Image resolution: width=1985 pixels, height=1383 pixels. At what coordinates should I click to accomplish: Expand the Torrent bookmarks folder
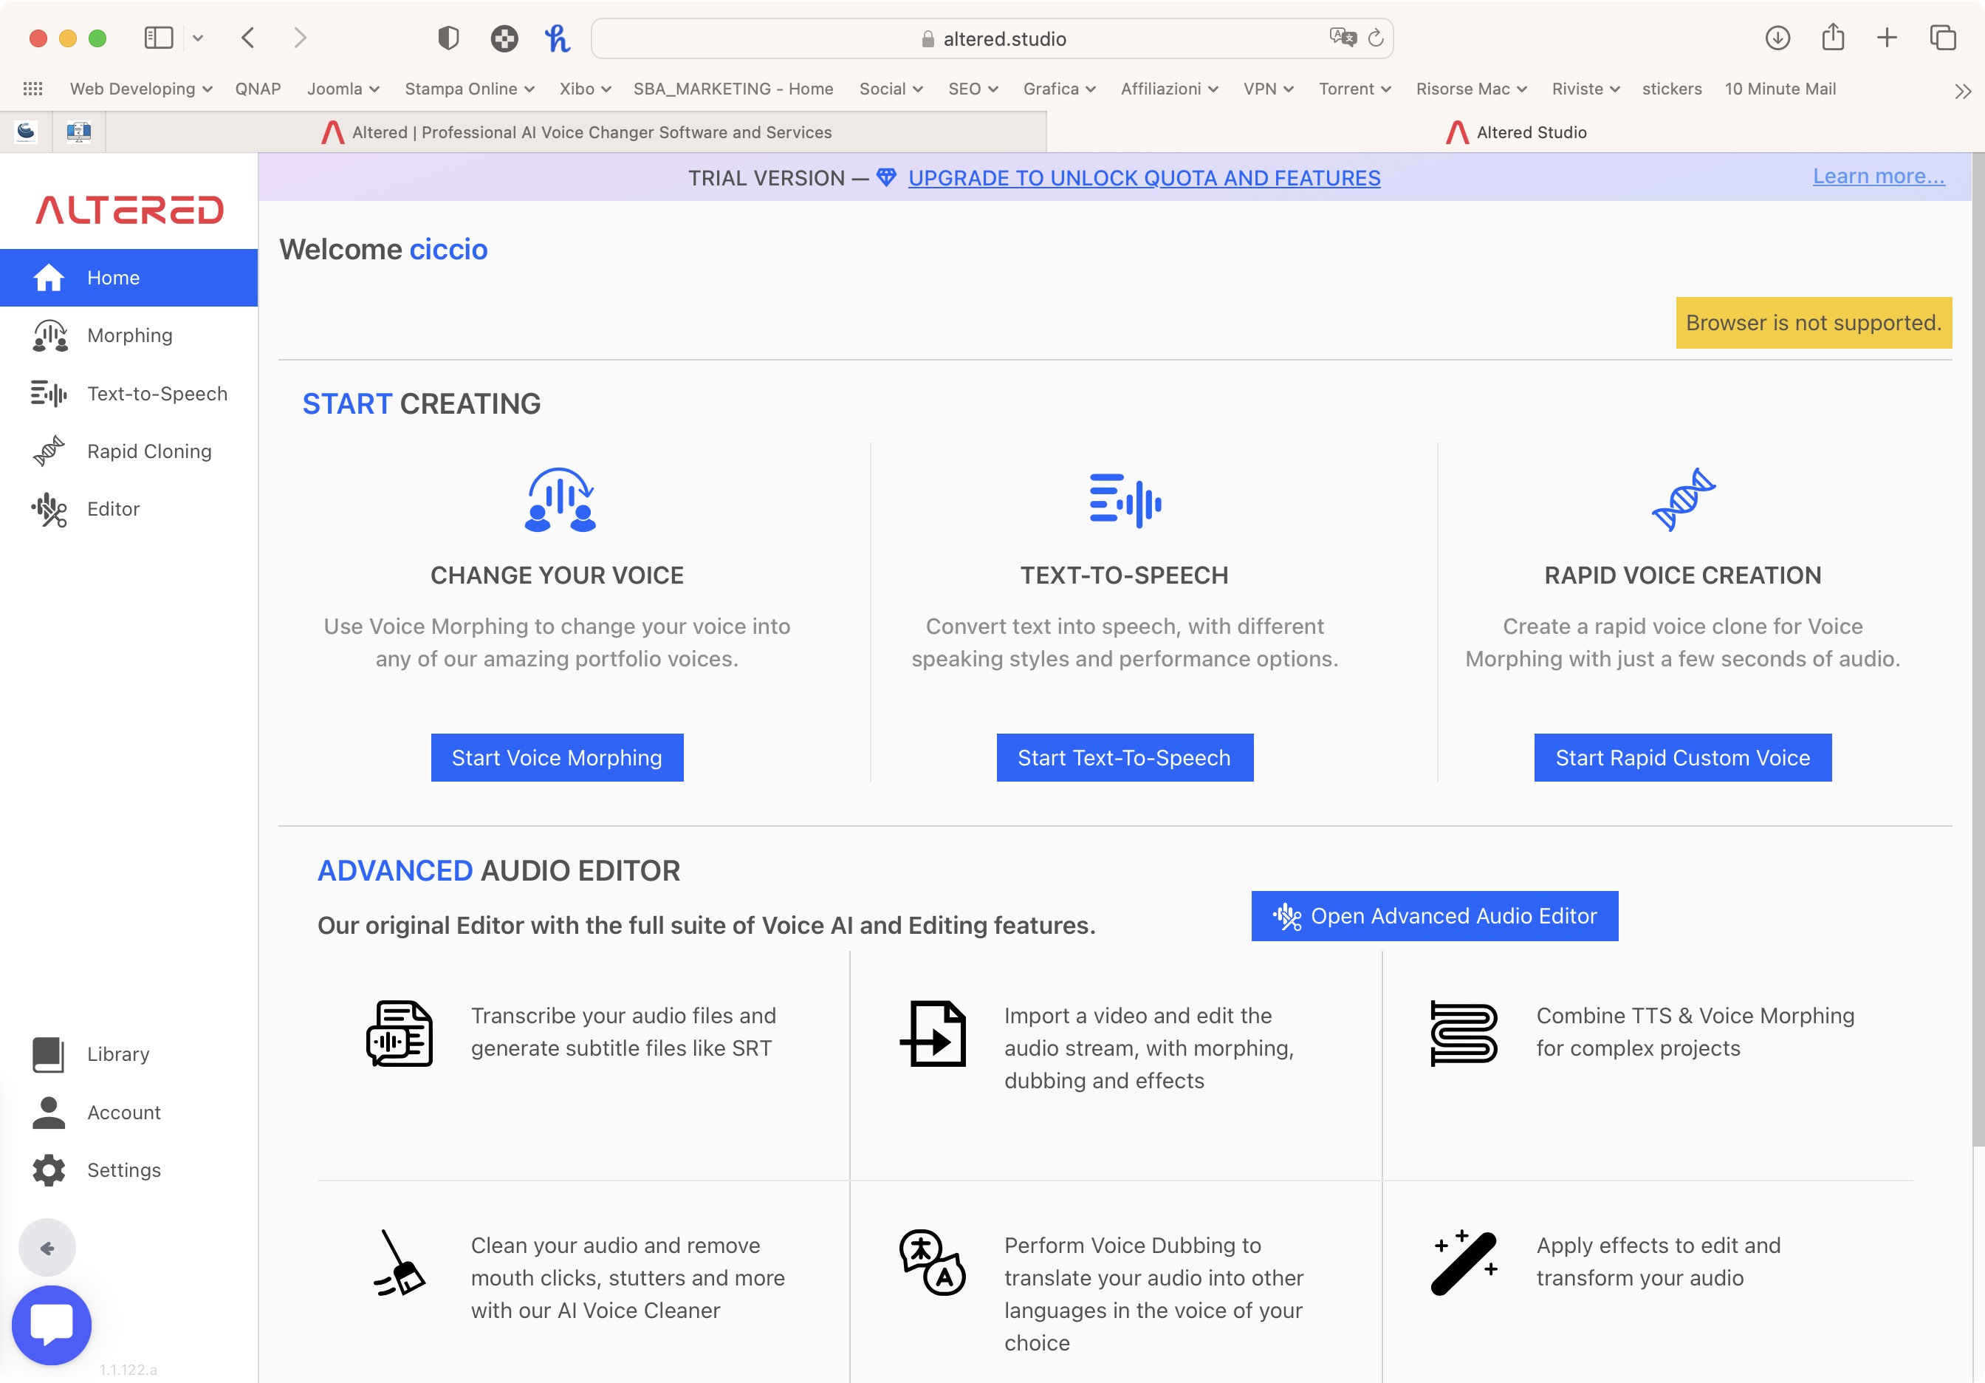coord(1355,89)
